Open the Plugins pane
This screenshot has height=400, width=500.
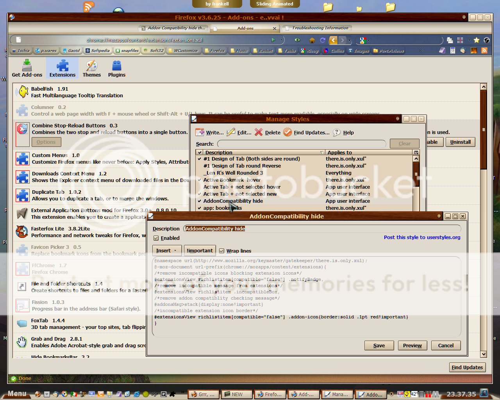point(117,68)
